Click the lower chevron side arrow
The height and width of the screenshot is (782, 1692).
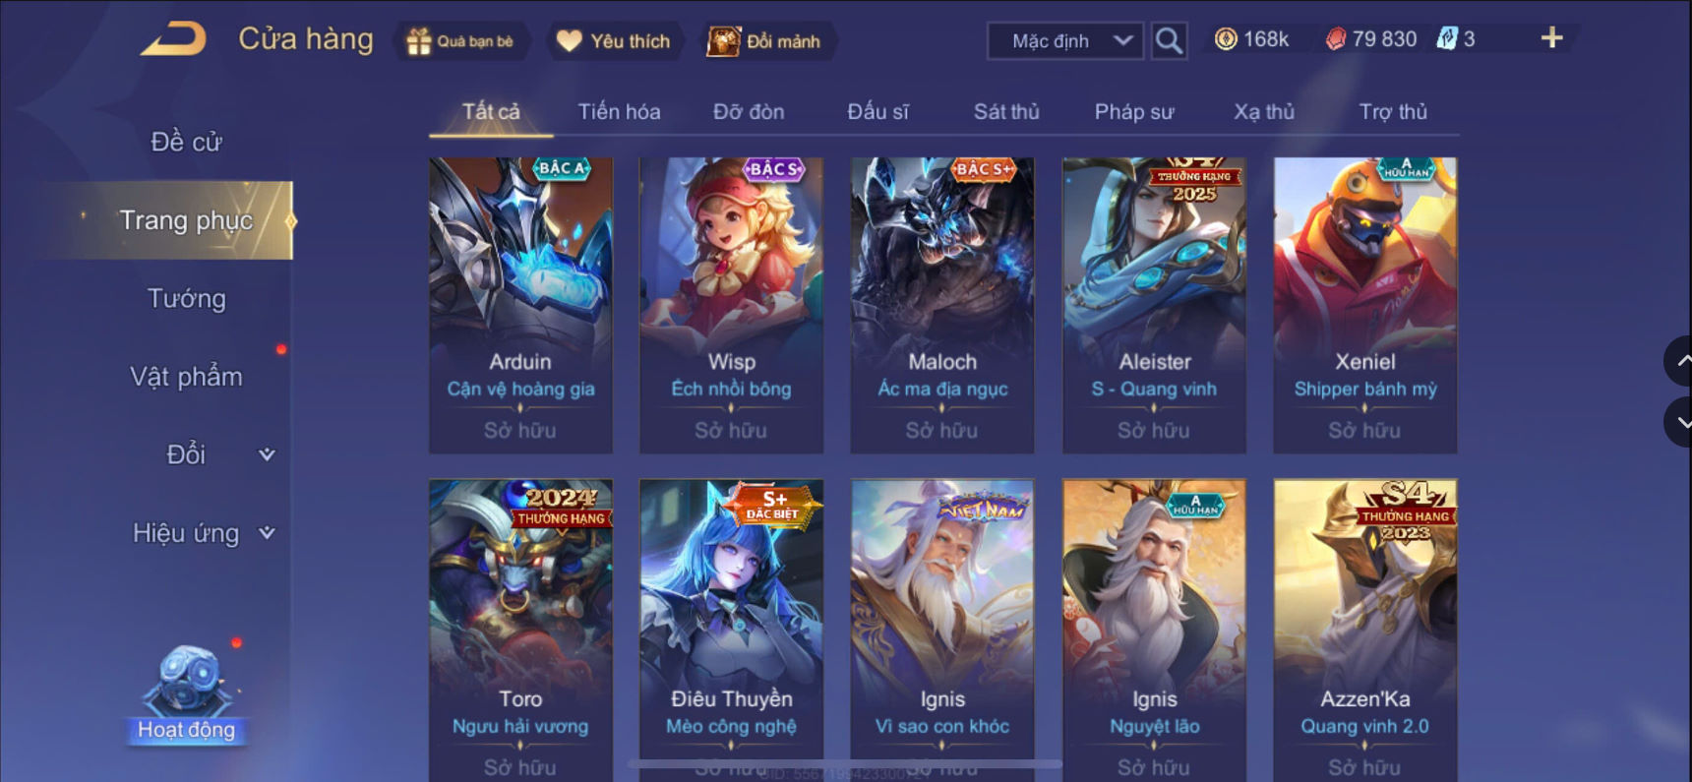click(1679, 422)
